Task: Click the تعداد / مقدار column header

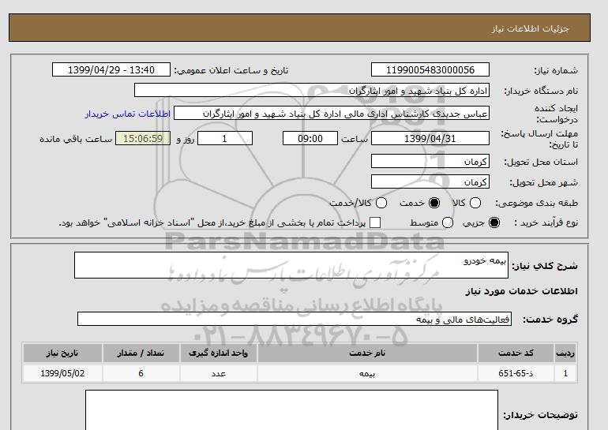Action: 141,353
